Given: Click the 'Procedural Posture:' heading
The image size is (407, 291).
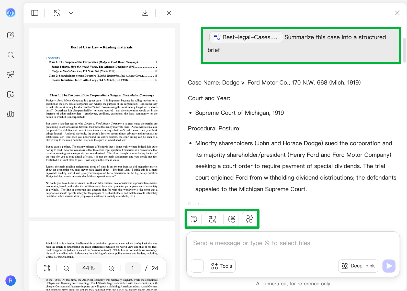Looking at the screenshot, I should click(214, 129).
